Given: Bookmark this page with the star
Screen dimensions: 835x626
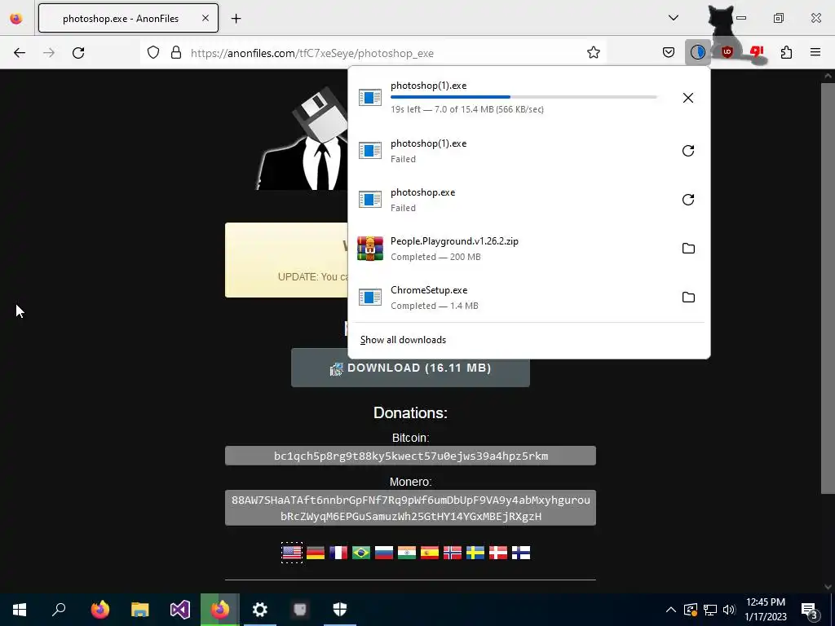Looking at the screenshot, I should click(594, 53).
